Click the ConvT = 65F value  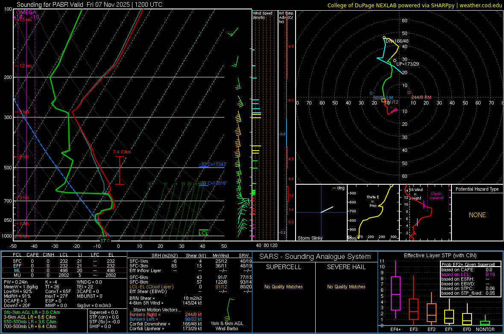58,291
